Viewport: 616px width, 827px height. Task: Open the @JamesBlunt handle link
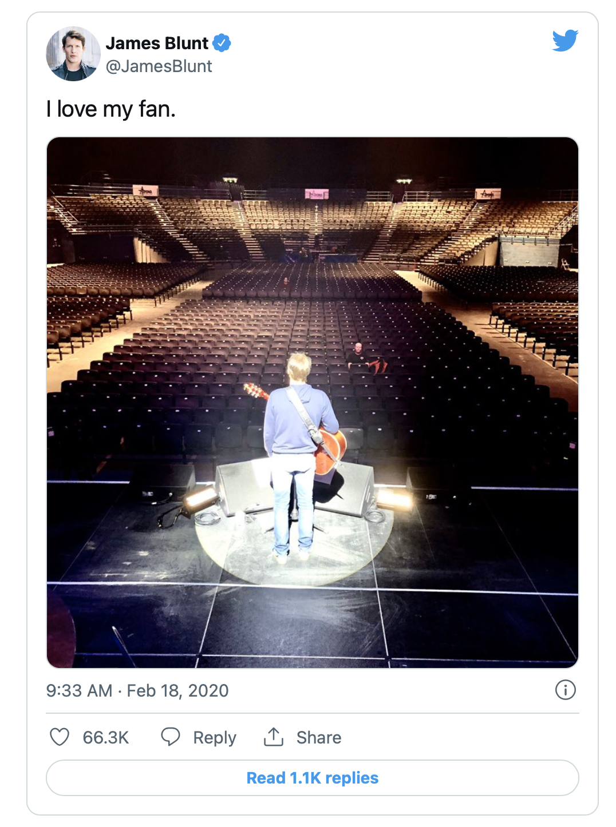coord(159,66)
